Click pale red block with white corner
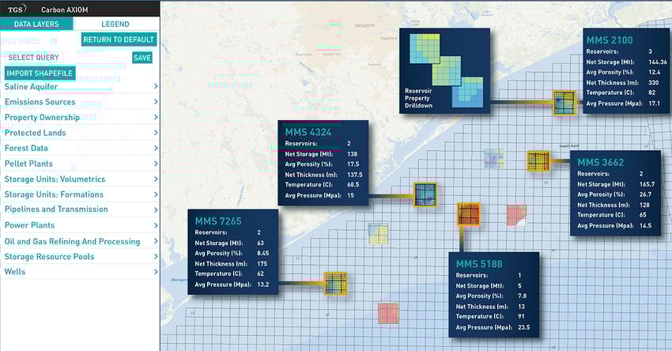 click(x=516, y=215)
